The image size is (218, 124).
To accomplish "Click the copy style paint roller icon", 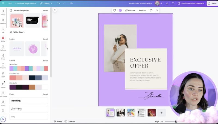I will (x=151, y=10).
